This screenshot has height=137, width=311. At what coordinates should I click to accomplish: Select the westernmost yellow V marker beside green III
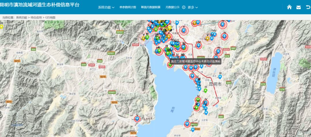[x=143, y=38]
